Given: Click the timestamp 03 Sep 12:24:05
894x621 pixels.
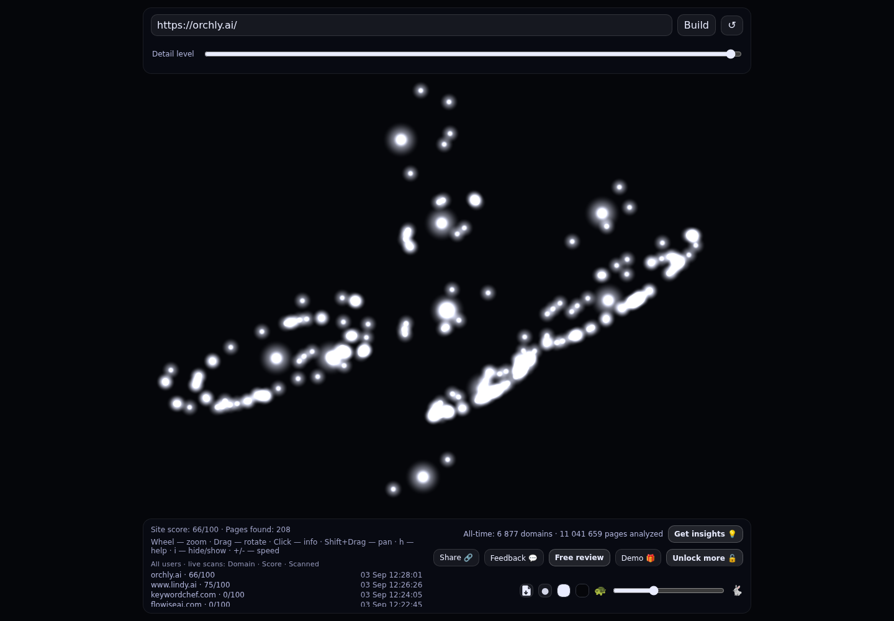Looking at the screenshot, I should 391,595.
